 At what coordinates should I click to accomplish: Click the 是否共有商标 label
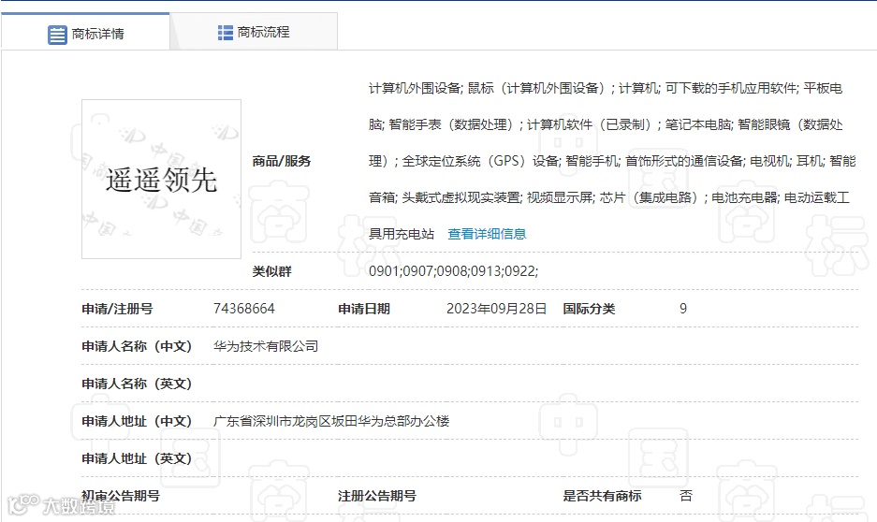(x=602, y=496)
